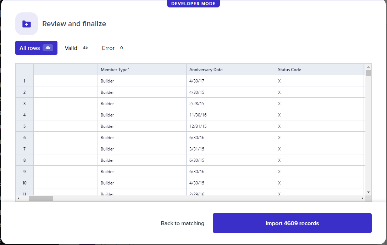The image size is (387, 245).
Task: Click the horizontal scrollbar left arrow
Action: click(x=18, y=199)
